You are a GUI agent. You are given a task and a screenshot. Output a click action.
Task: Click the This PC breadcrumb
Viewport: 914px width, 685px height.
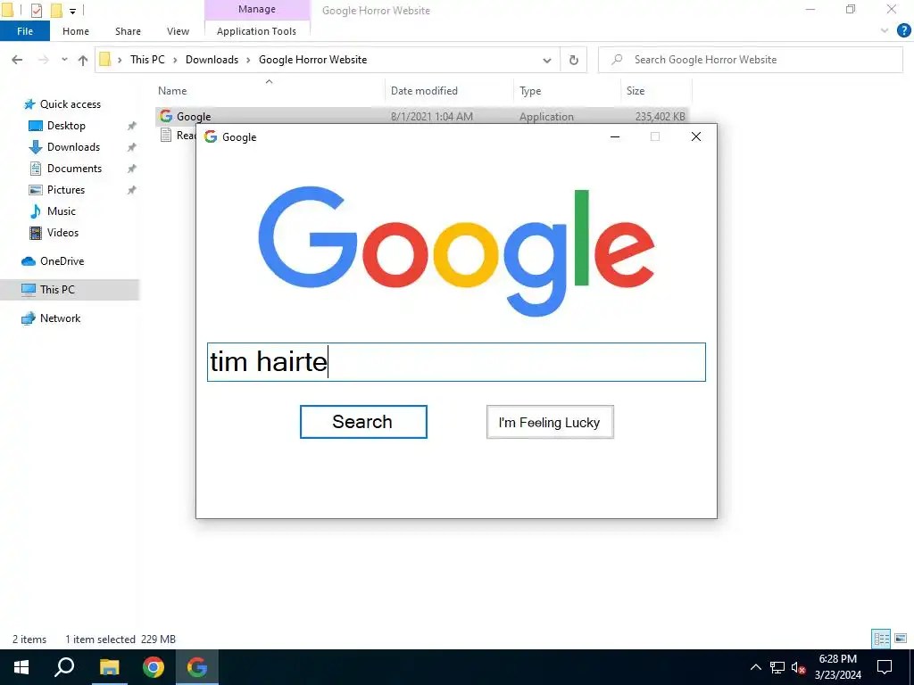click(147, 60)
